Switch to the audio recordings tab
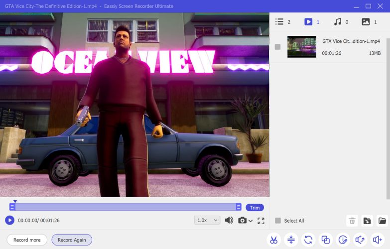 (341, 22)
